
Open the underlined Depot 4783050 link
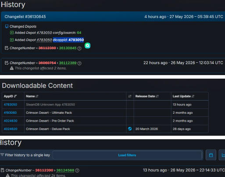44,40
